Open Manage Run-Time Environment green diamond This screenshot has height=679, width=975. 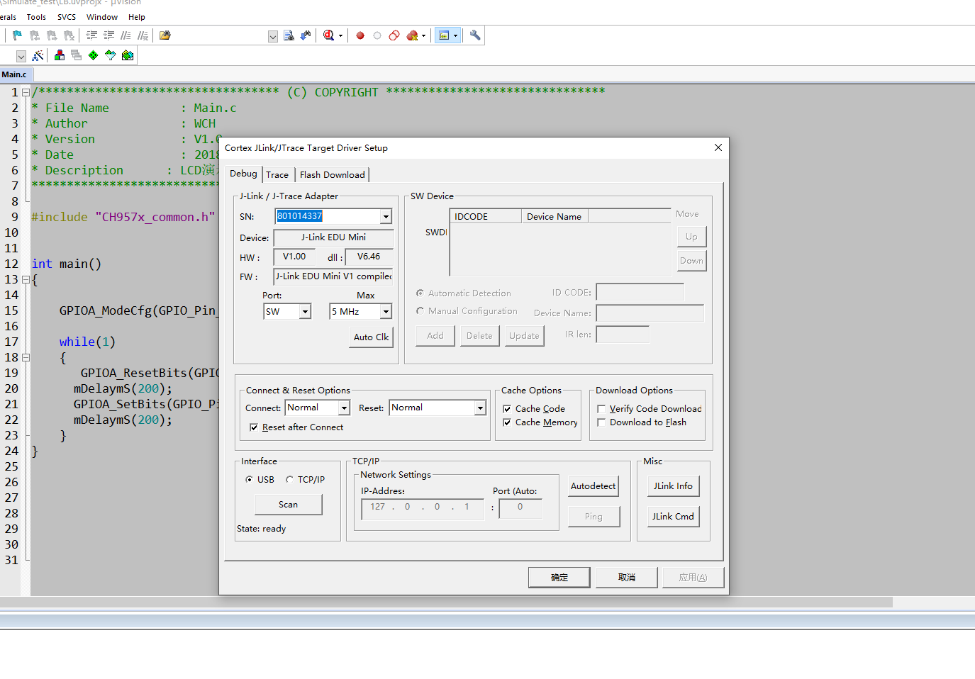click(x=94, y=55)
